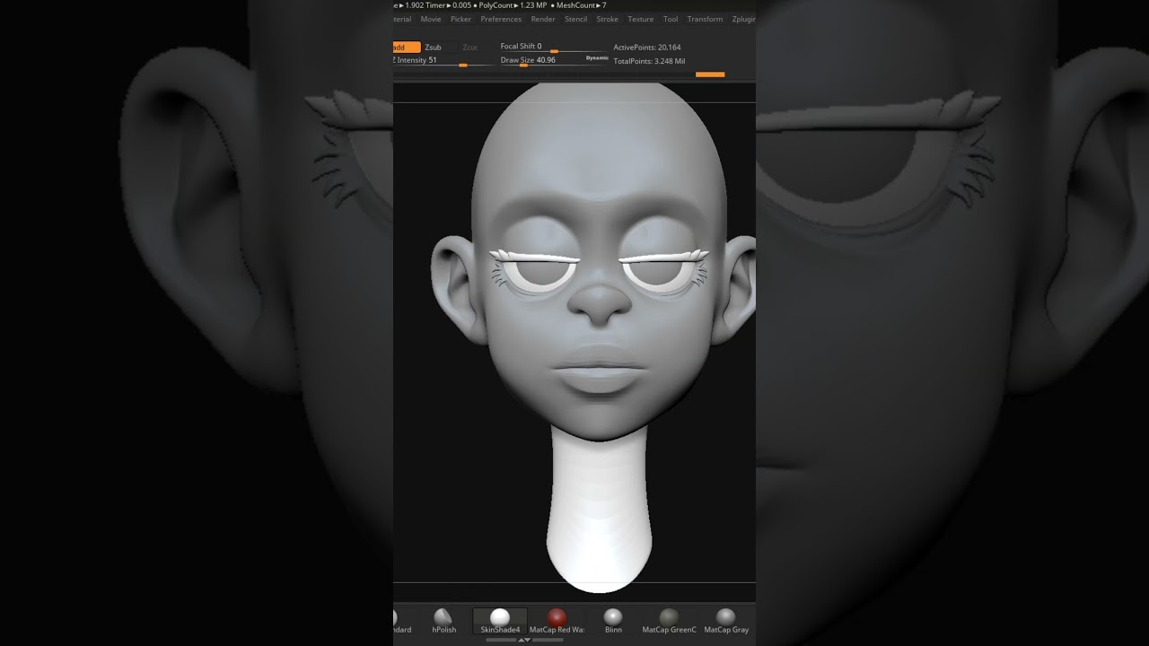Click the Timer 0.005 status text
The image size is (1149, 646).
(x=448, y=5)
